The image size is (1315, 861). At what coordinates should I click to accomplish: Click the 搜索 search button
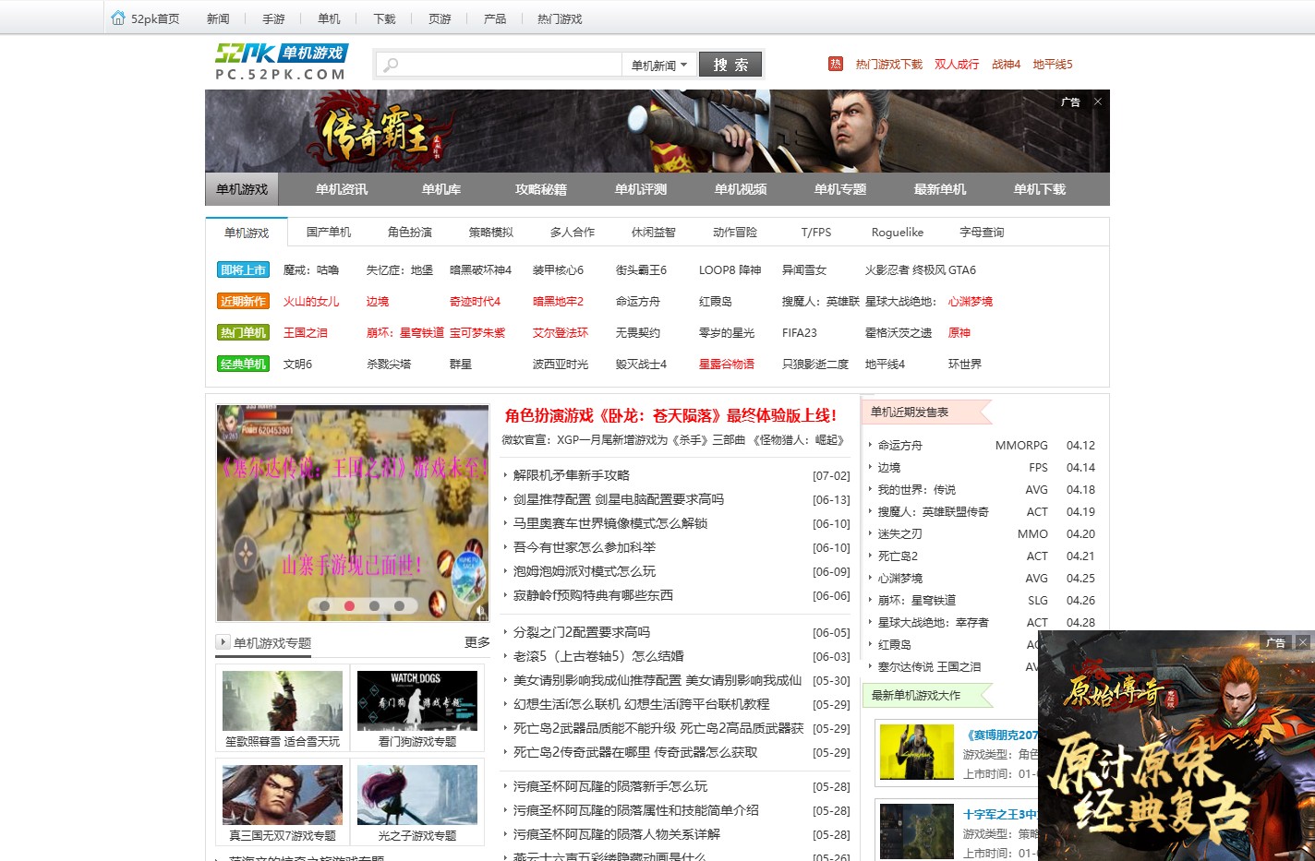(x=730, y=65)
